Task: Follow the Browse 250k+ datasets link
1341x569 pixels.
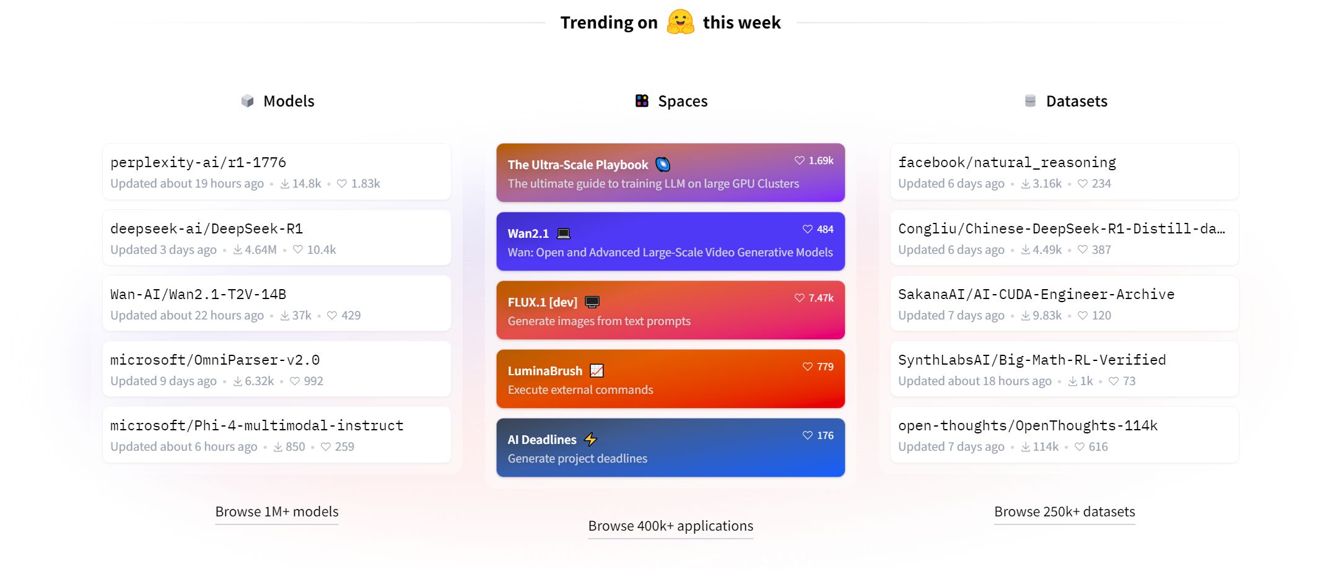Action: (1065, 512)
